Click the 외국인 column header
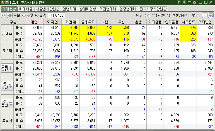This screenshot has height=131, width=215. 52,22
